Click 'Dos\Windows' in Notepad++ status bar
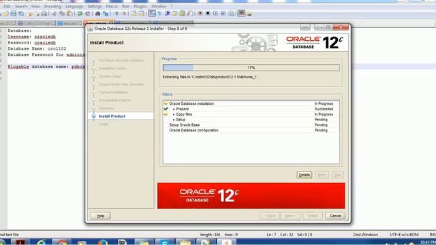 click(x=366, y=235)
